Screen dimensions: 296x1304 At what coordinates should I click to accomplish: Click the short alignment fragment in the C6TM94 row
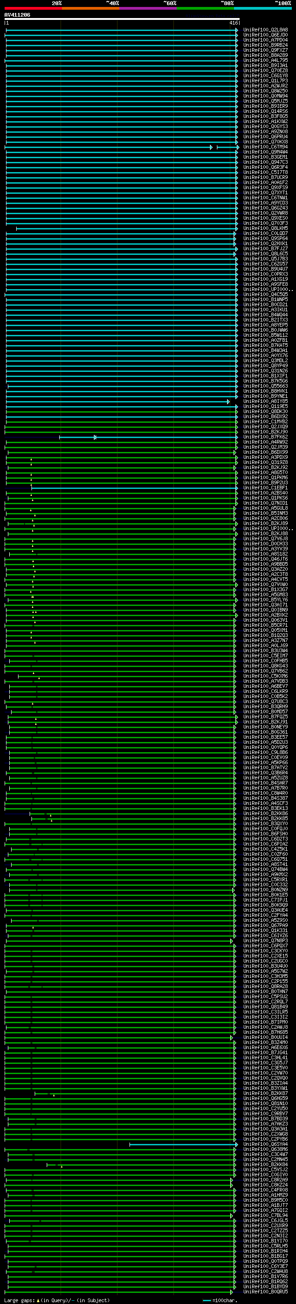[x=227, y=147]
